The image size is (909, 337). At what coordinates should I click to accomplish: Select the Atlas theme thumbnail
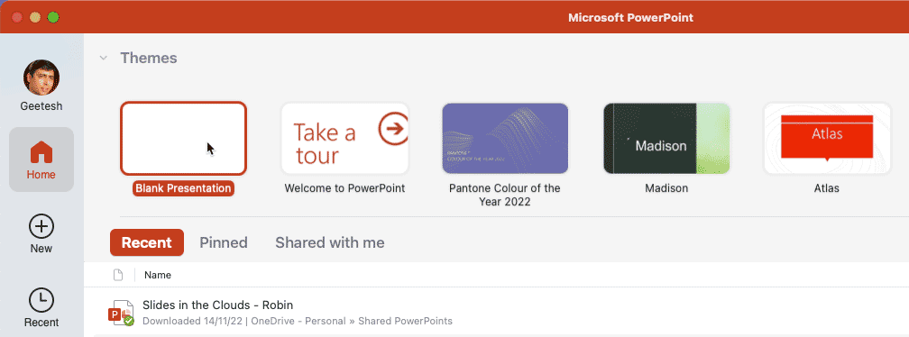pyautogui.click(x=827, y=139)
